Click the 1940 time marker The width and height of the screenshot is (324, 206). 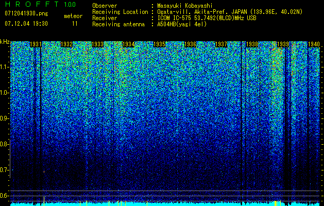(314, 44)
